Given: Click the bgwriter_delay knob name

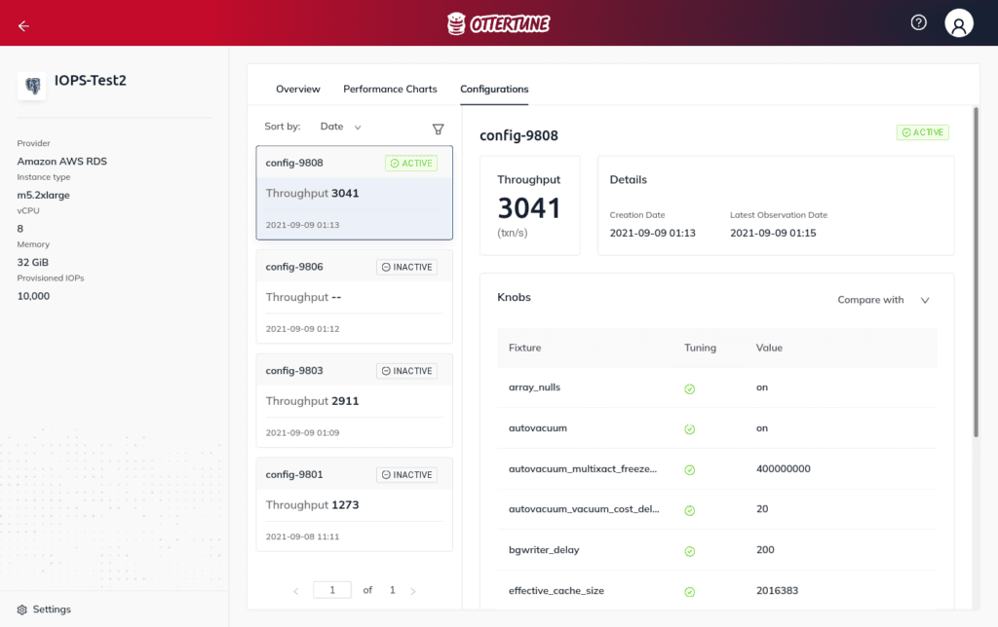Looking at the screenshot, I should (544, 549).
